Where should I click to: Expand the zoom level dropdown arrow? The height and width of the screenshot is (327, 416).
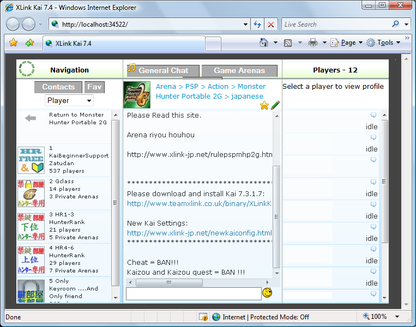pos(397,317)
